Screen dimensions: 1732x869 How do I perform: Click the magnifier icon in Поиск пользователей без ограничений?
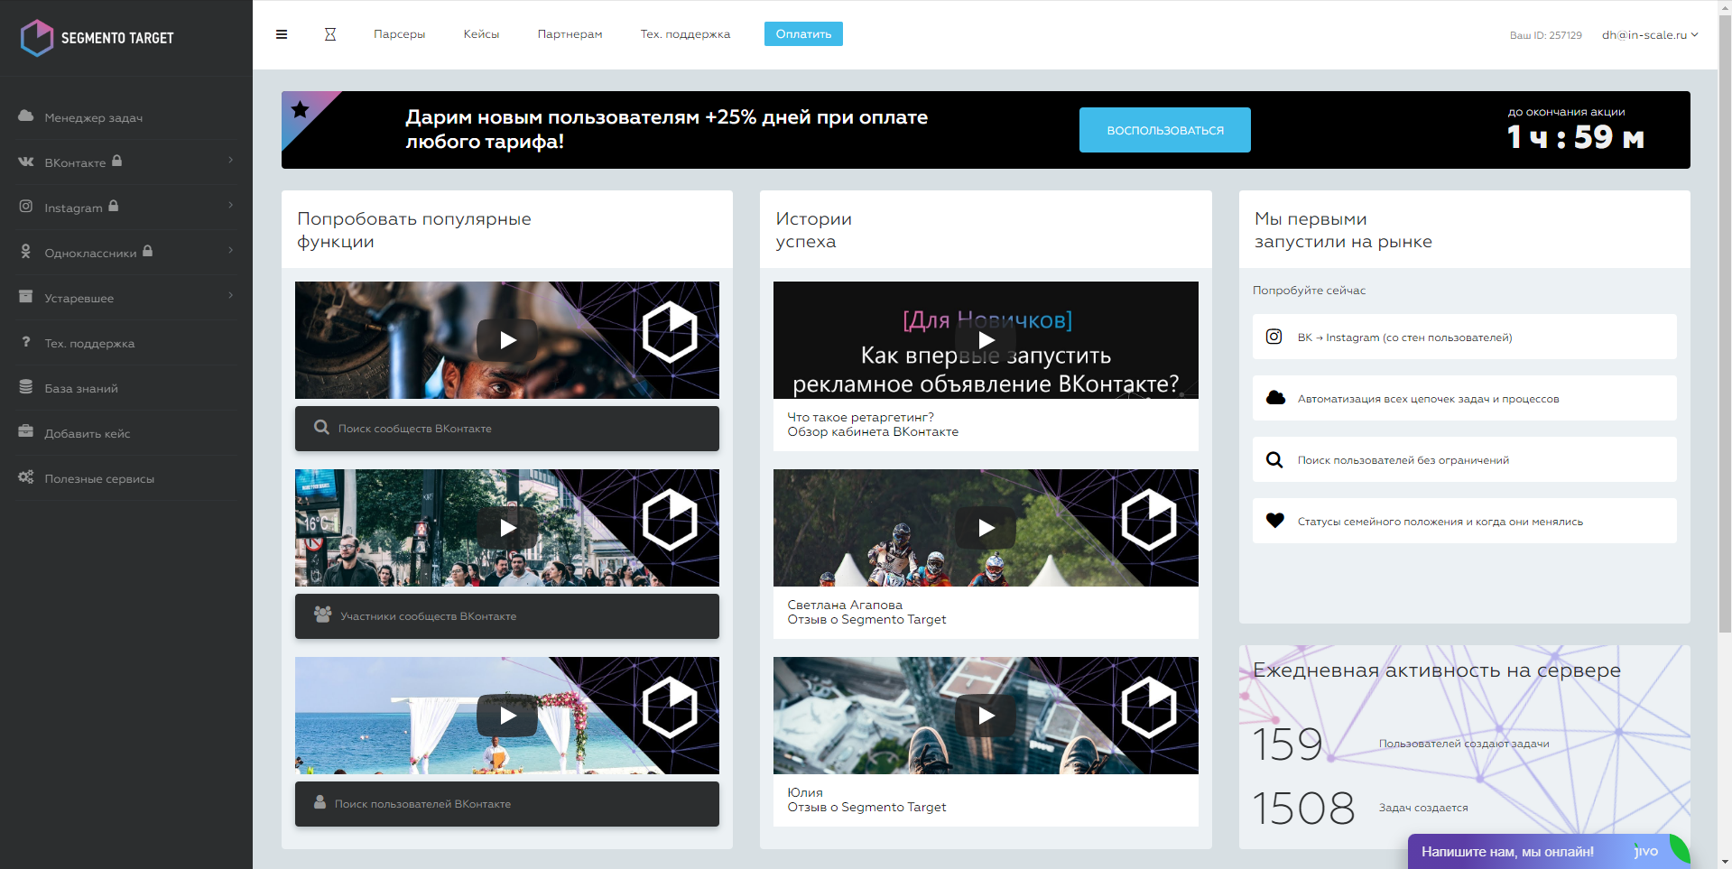pos(1274,460)
